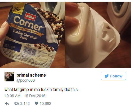View the 3,142 retweets count
Screen dimensions: 131x108
point(25,103)
